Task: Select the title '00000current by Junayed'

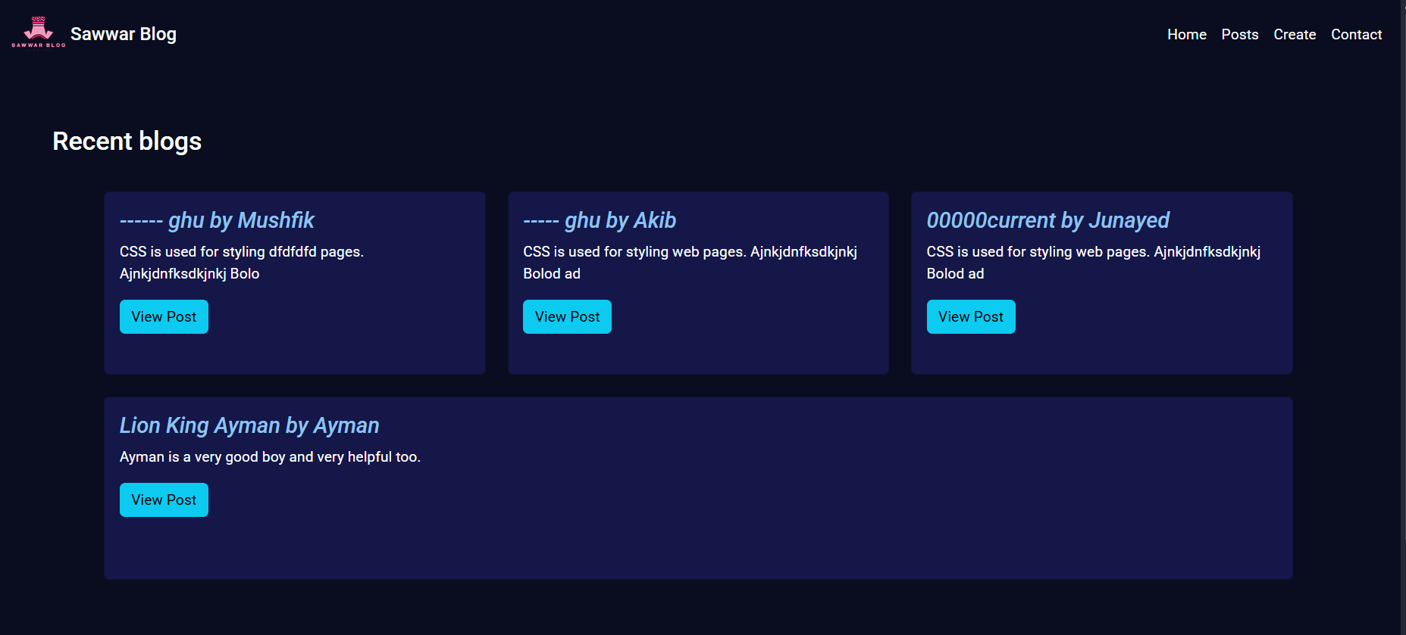Action: click(x=1047, y=220)
